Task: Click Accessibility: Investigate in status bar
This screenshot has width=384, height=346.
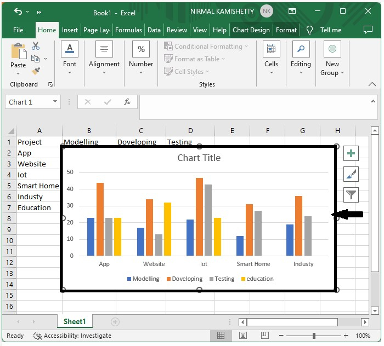Action: coord(72,336)
